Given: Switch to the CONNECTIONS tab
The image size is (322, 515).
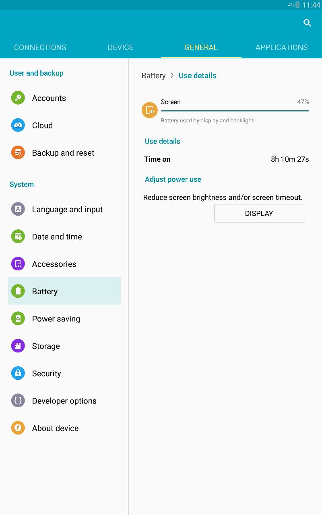Looking at the screenshot, I should click(x=40, y=47).
